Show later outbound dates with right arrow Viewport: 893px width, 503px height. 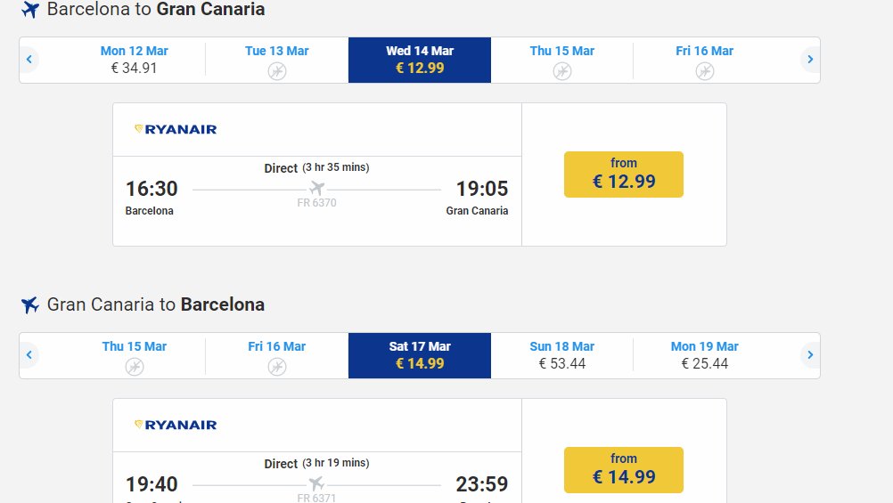pos(809,60)
